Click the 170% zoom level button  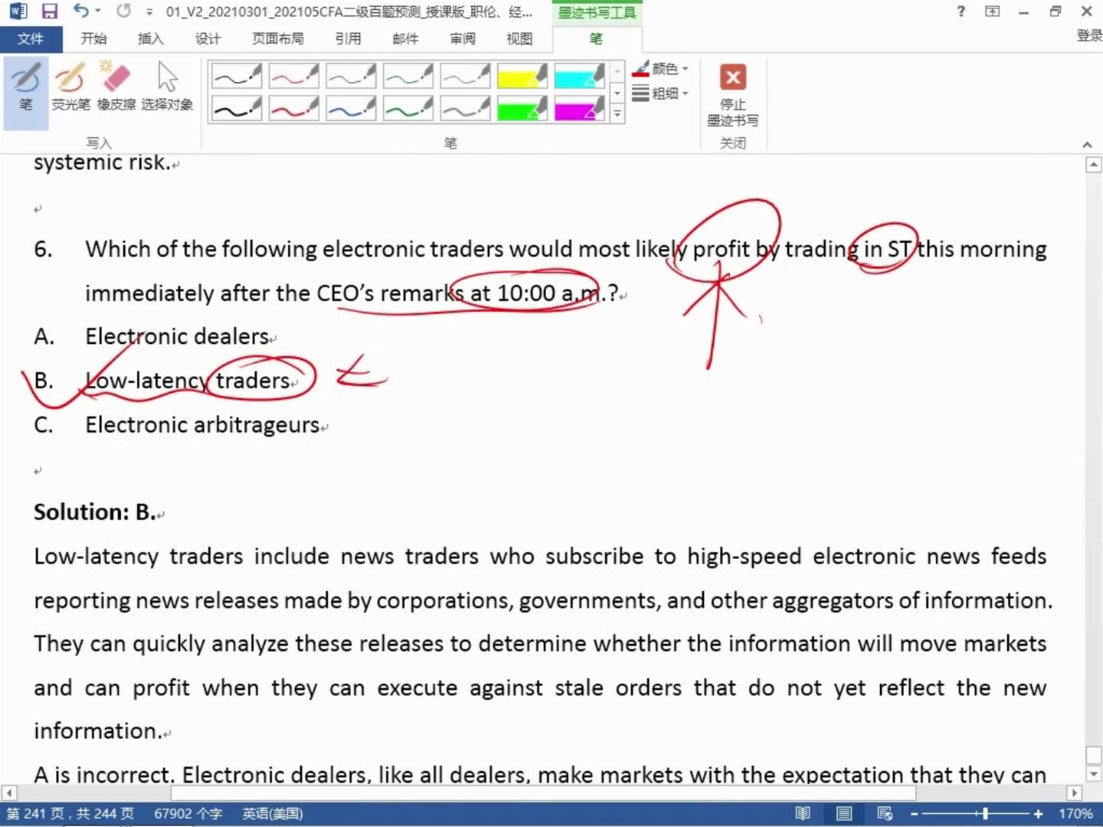1075,813
